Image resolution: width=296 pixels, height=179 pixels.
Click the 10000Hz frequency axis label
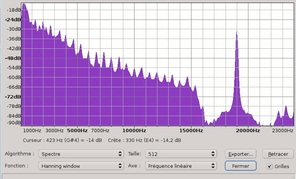[x=134, y=131]
